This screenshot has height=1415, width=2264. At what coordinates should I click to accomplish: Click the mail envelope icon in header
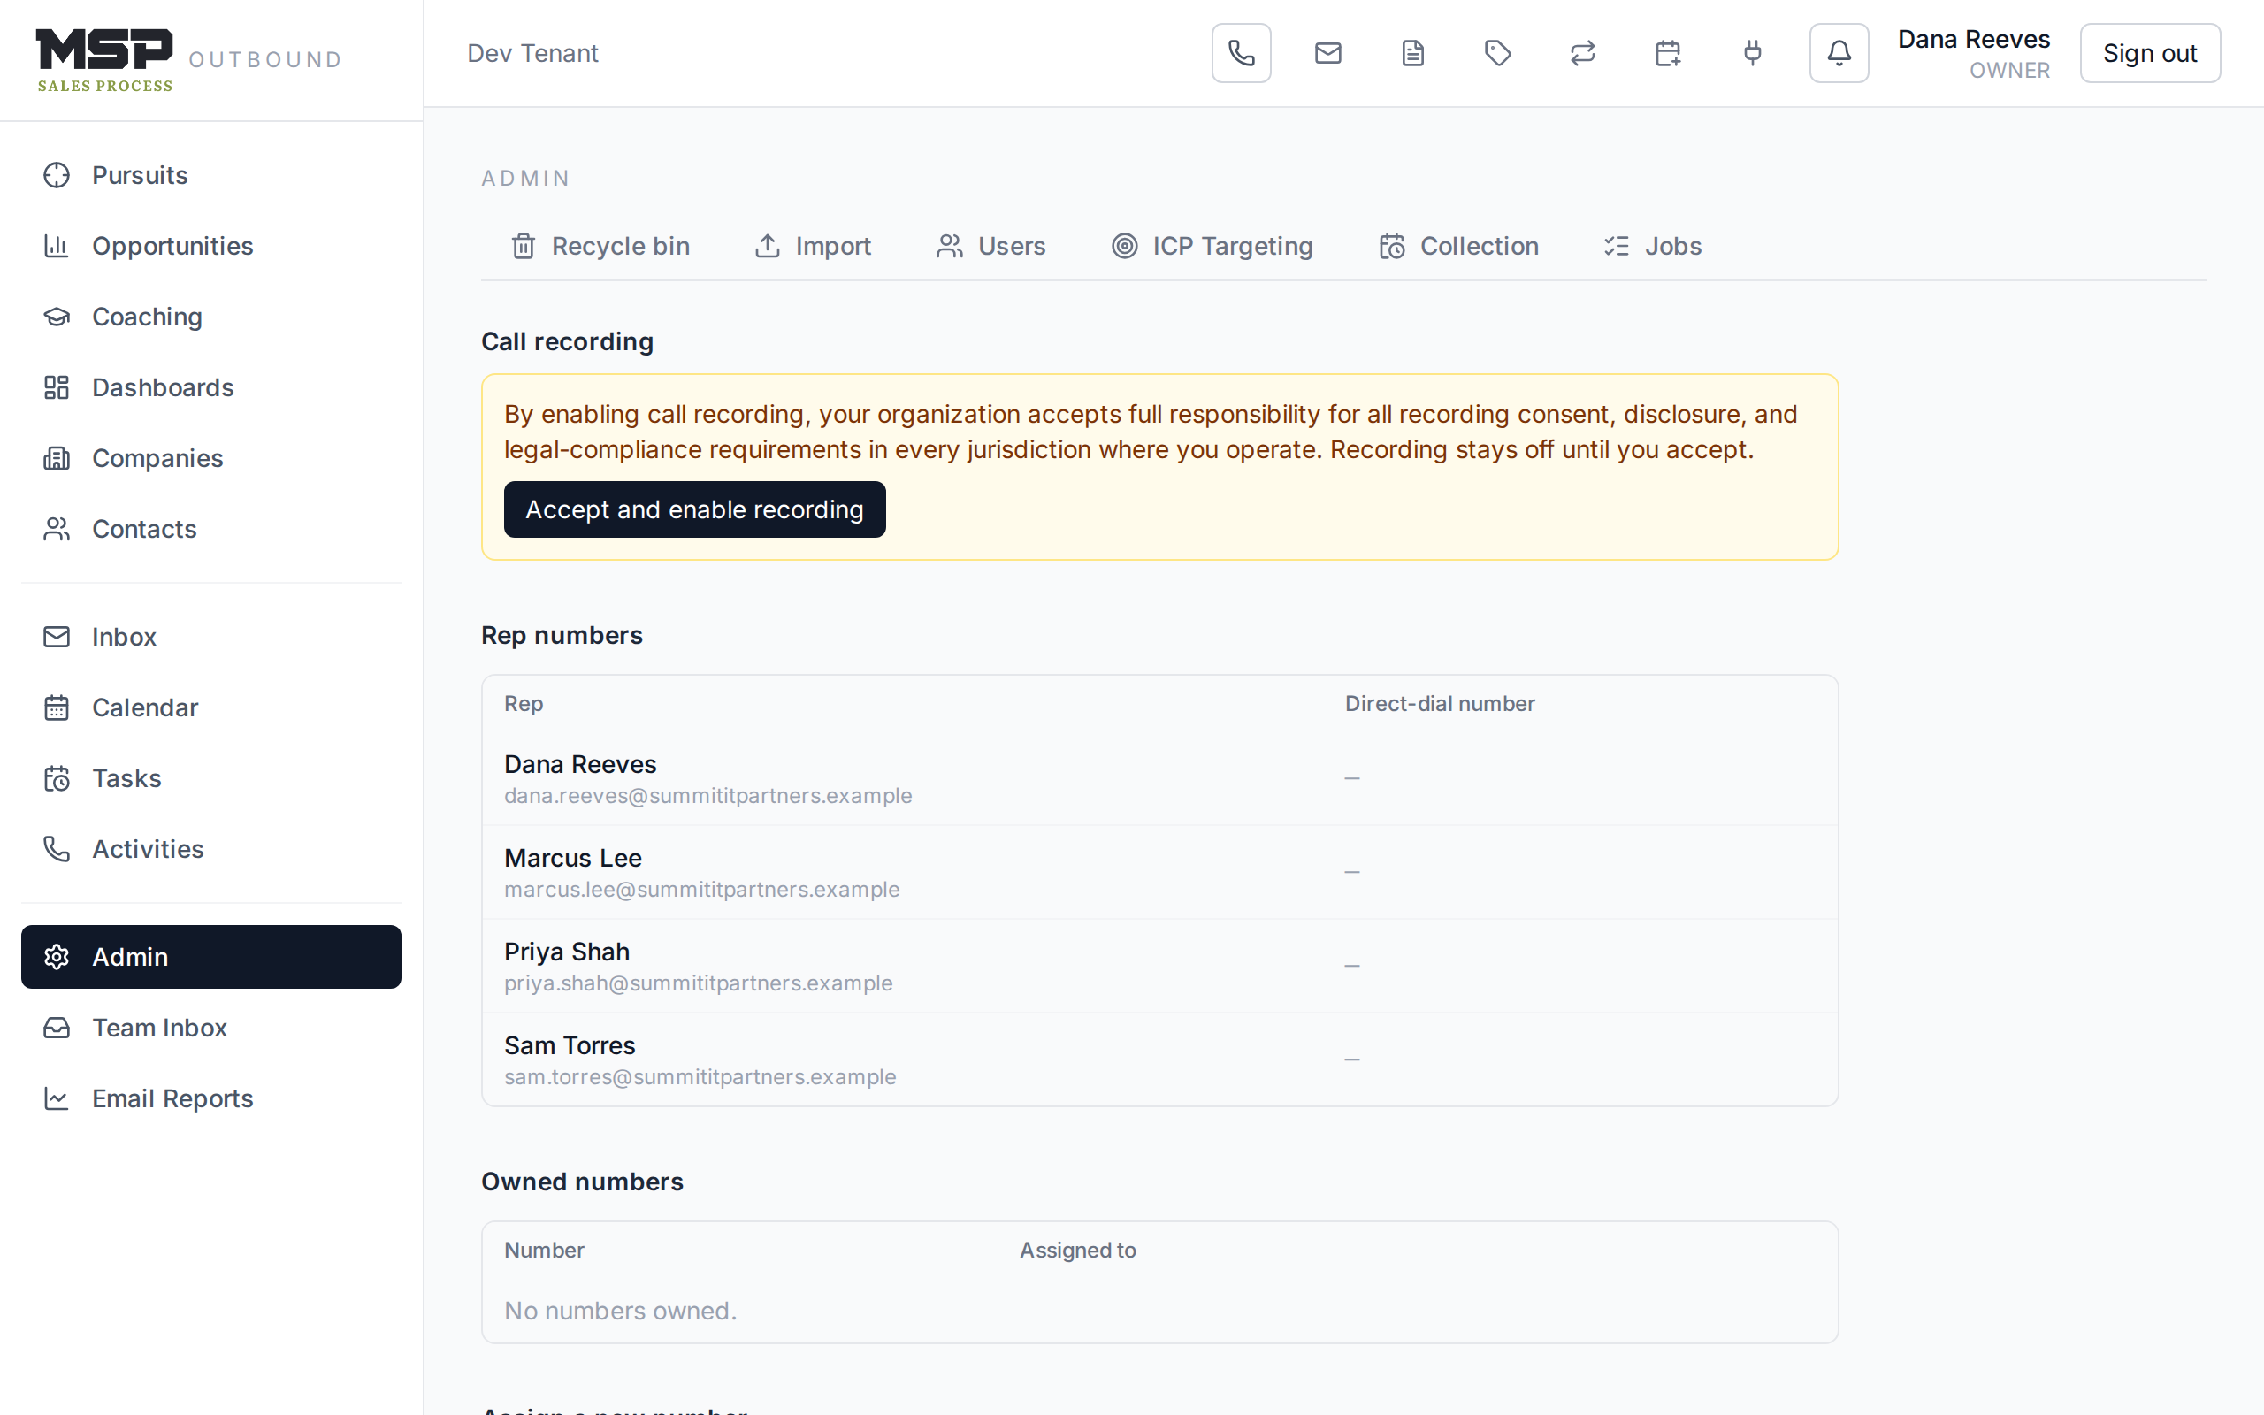[x=1327, y=53]
